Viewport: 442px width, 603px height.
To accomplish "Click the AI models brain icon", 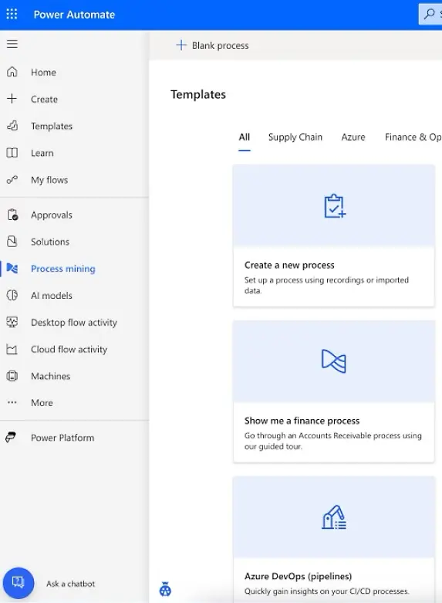I will tap(12, 295).
